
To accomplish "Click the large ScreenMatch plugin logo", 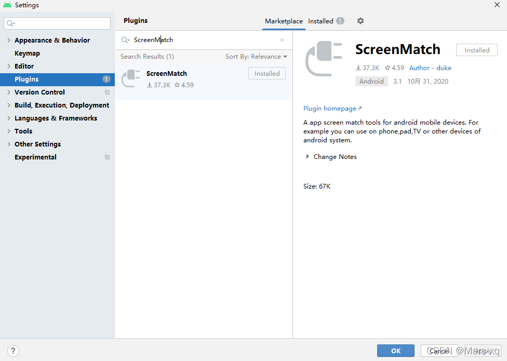I will tap(324, 59).
